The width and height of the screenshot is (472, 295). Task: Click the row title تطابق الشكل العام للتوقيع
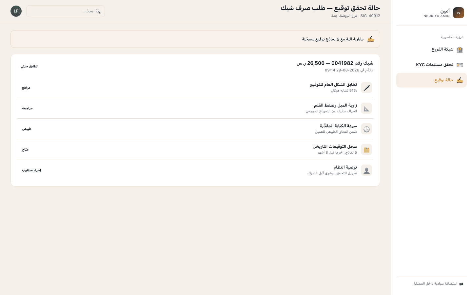pos(333,85)
